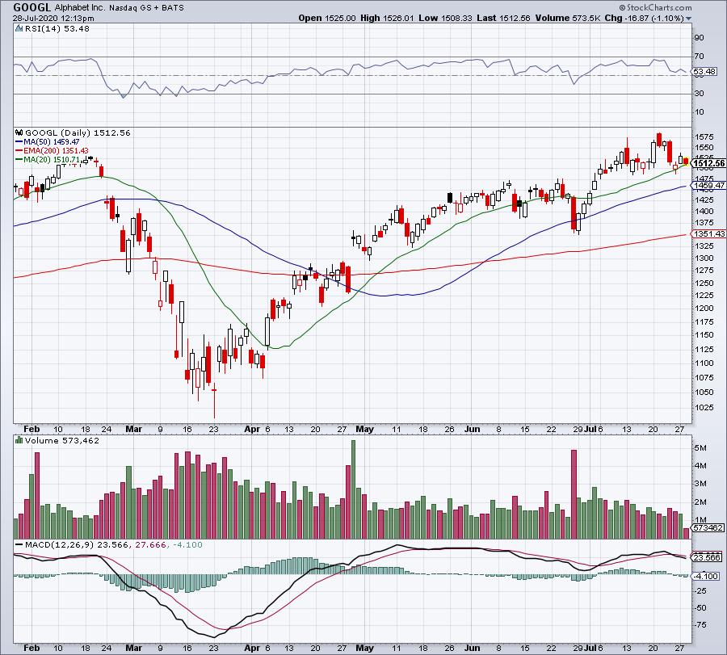Click the 5M label on volume axis
727x655 pixels.
700,447
